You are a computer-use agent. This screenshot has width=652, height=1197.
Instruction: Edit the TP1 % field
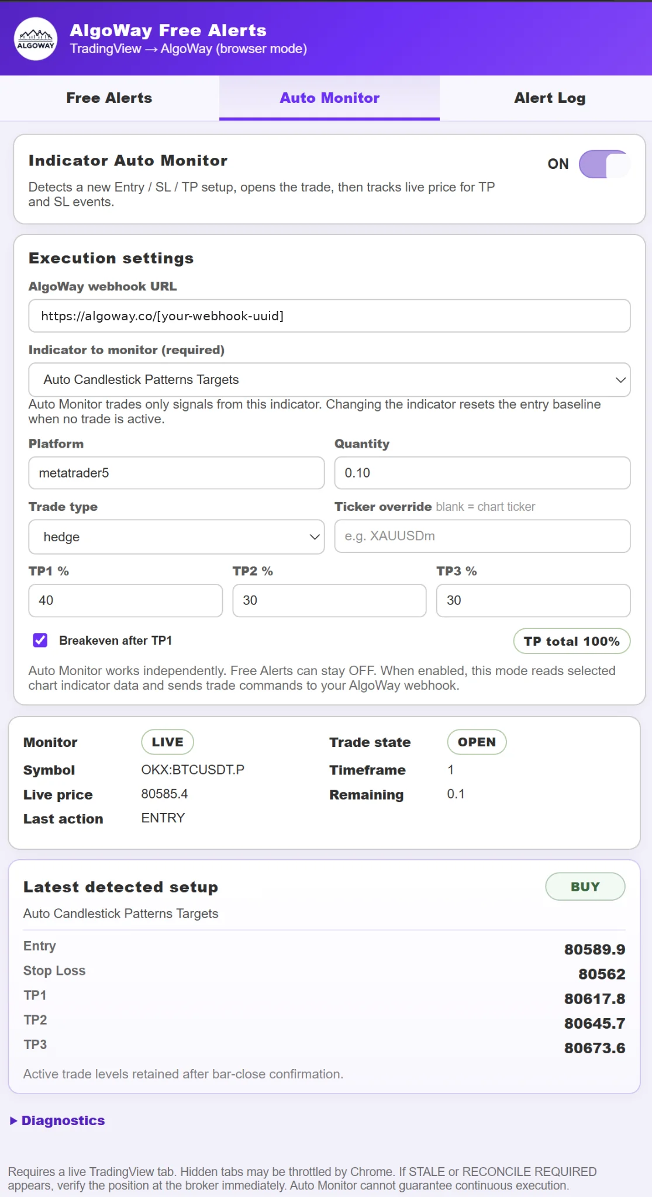(x=125, y=600)
